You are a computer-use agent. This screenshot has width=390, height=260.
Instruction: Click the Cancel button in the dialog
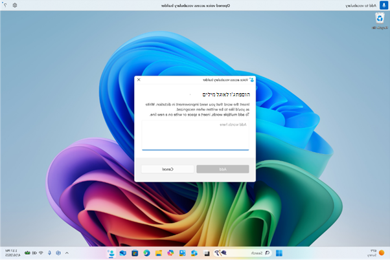(x=168, y=169)
